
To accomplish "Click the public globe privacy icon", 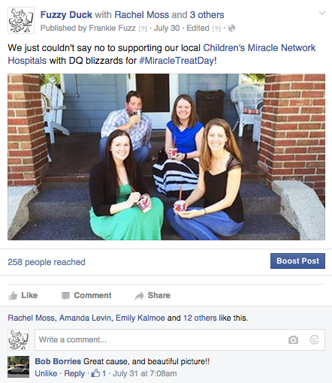I will coord(232,29).
